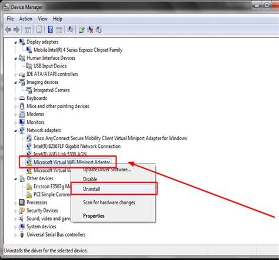Open the View menu
This screenshot has width=279, height=260.
click(x=42, y=19)
